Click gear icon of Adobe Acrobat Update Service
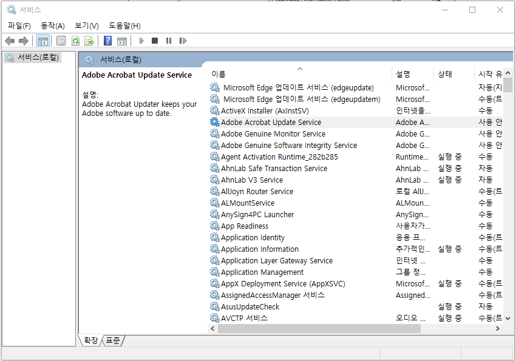516x361 pixels. coord(214,122)
